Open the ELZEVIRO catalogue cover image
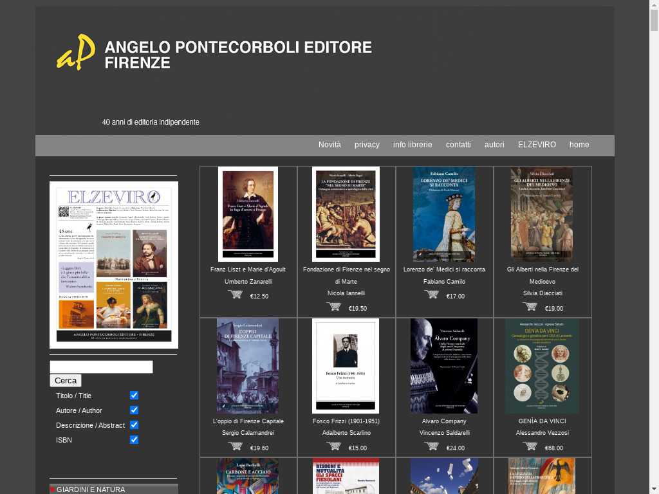 (x=114, y=264)
